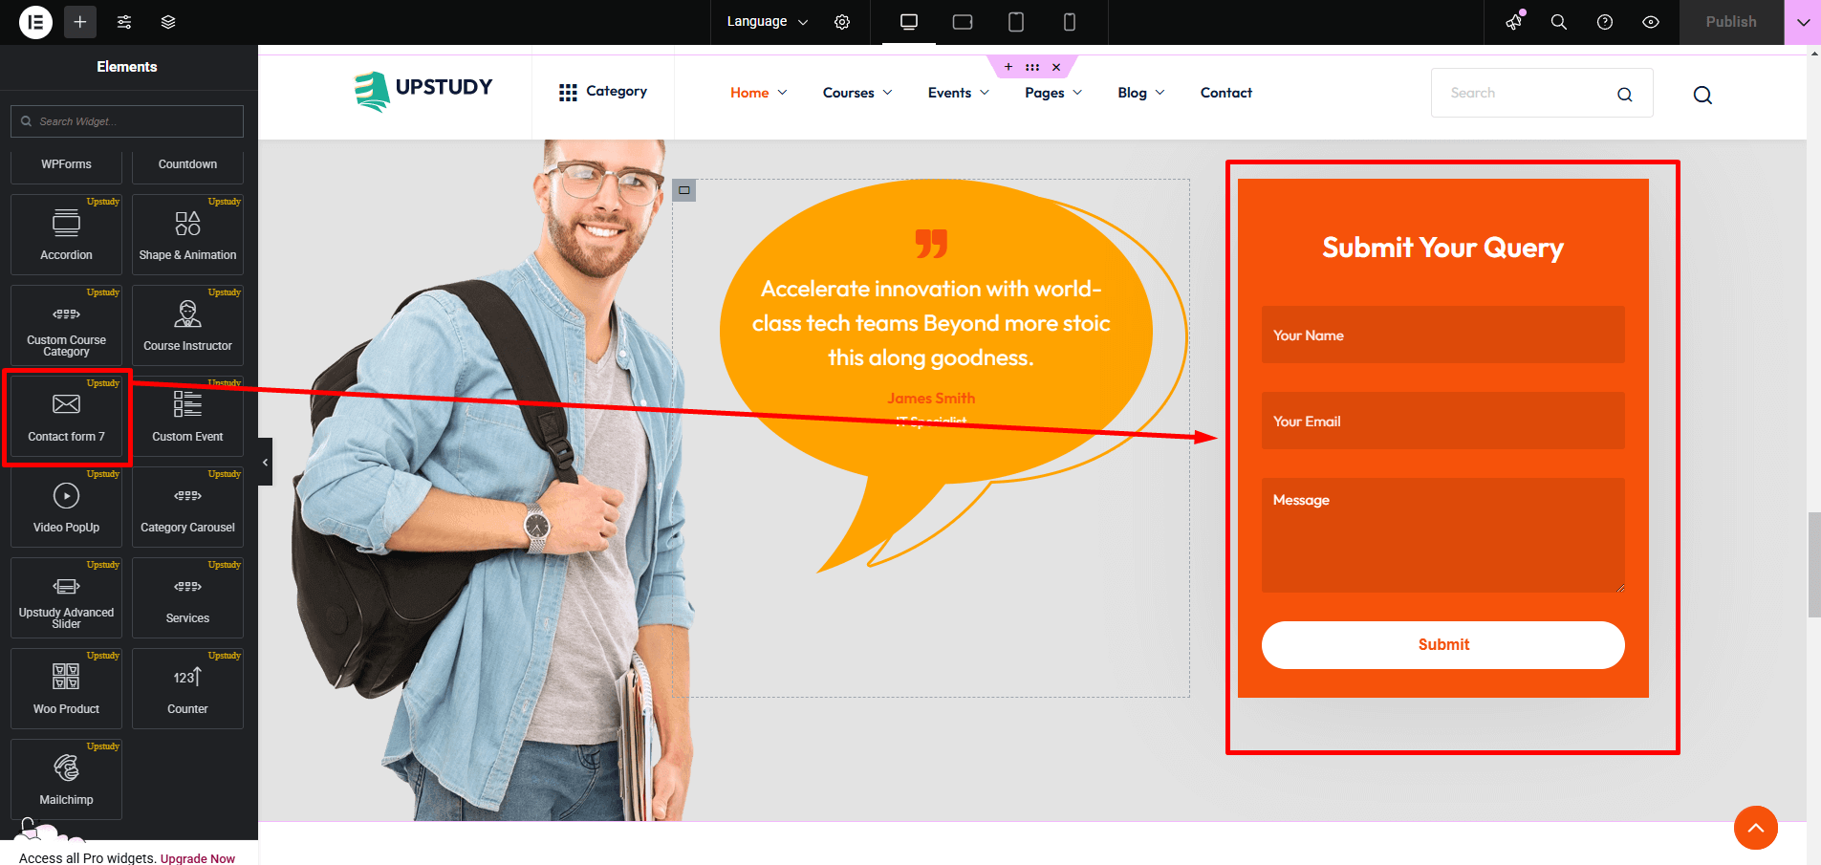The image size is (1821, 865).
Task: Select the Woo Product widget
Action: point(66,688)
